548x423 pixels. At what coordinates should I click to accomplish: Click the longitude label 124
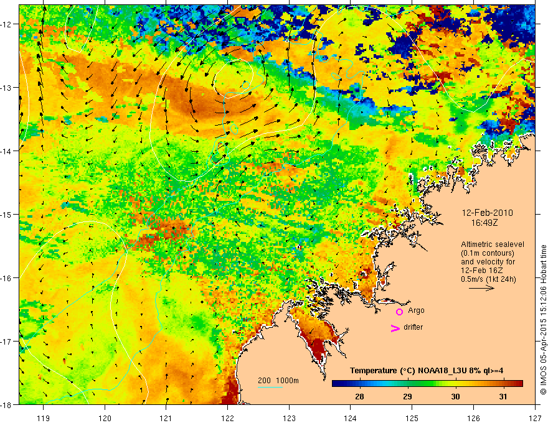tap(351, 418)
